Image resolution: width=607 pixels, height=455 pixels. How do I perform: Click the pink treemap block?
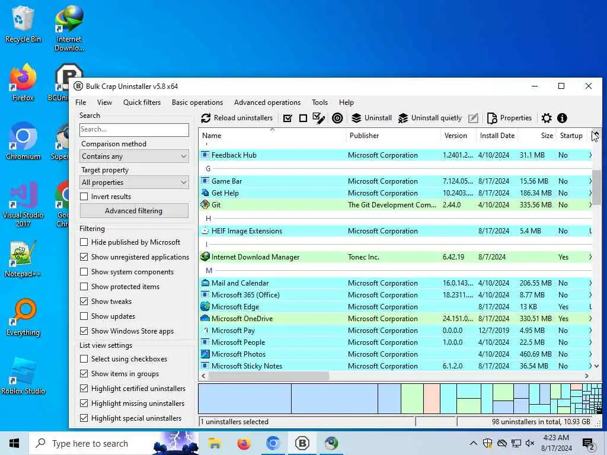click(432, 399)
